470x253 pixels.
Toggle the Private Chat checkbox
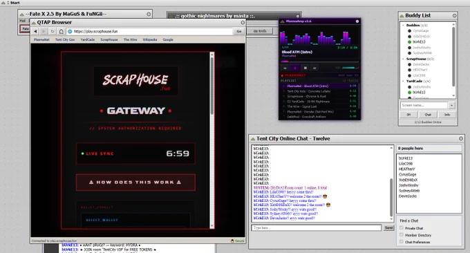click(x=402, y=228)
